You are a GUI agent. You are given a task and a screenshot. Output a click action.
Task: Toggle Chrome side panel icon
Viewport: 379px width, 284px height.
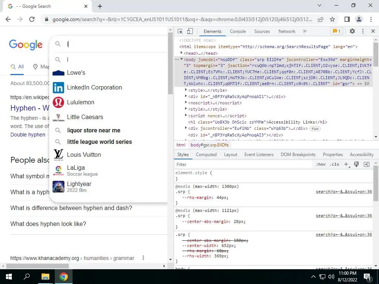[347, 19]
